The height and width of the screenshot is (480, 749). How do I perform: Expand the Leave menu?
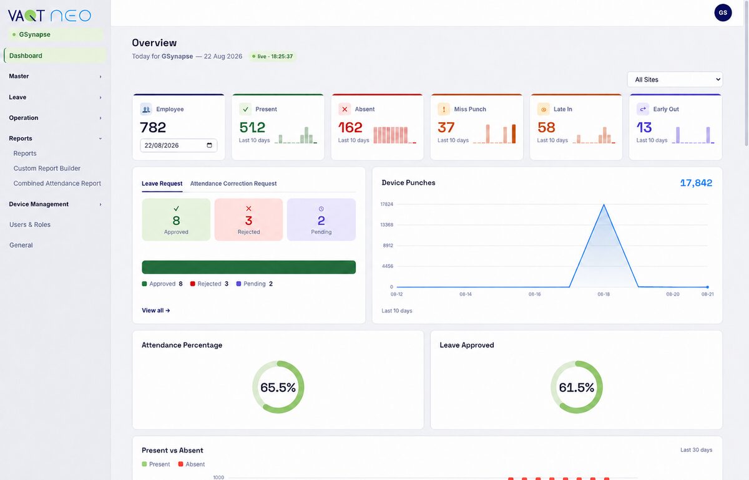click(55, 97)
